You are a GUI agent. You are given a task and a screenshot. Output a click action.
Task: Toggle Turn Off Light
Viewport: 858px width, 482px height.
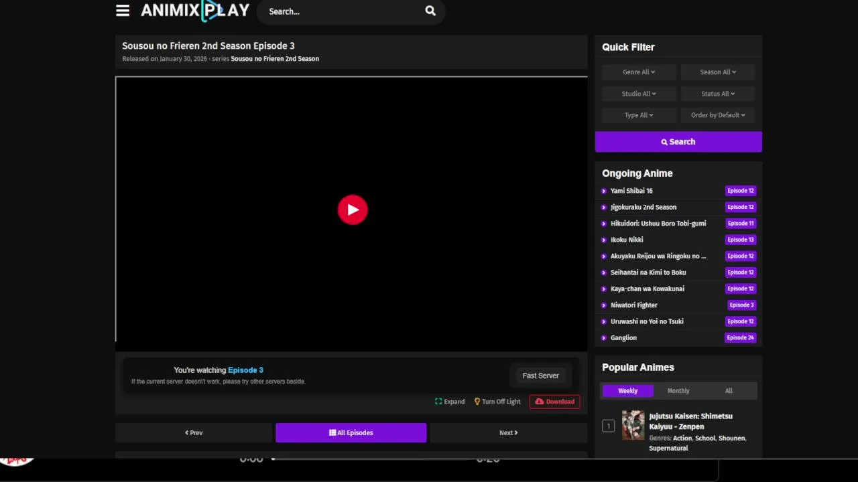coord(497,402)
